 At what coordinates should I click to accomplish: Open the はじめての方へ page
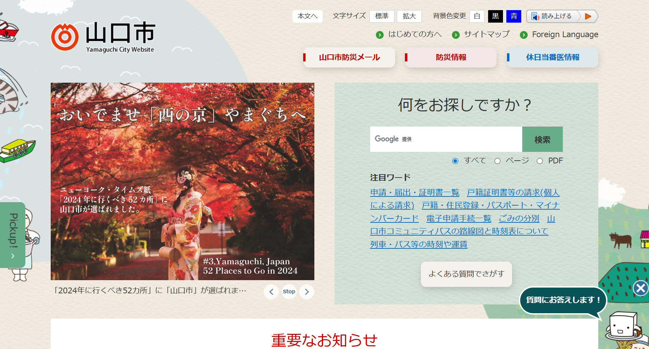pos(414,34)
